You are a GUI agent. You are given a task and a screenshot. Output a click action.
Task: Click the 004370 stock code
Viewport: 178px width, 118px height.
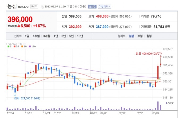point(23,7)
